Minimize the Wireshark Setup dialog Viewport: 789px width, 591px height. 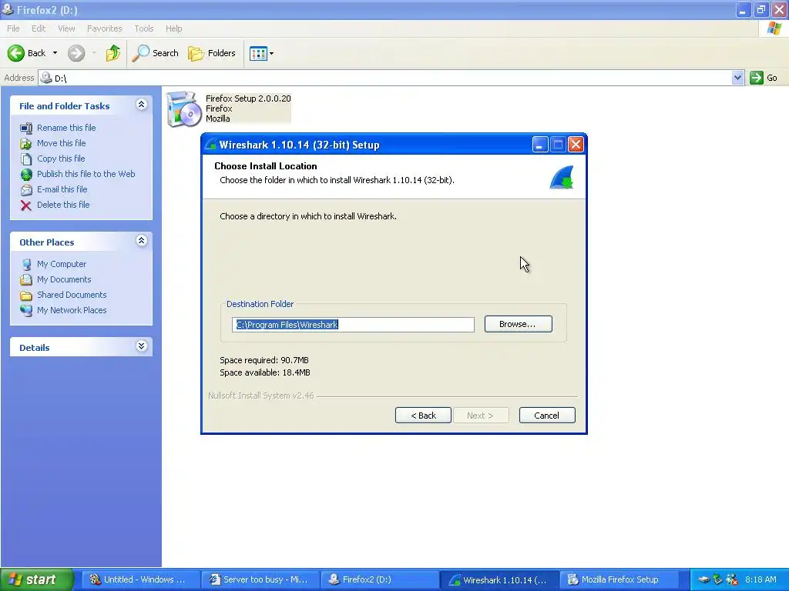540,145
